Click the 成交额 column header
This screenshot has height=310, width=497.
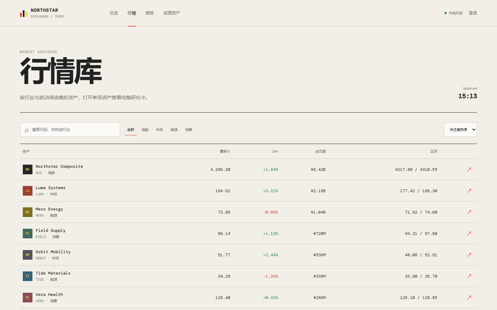pyautogui.click(x=321, y=152)
